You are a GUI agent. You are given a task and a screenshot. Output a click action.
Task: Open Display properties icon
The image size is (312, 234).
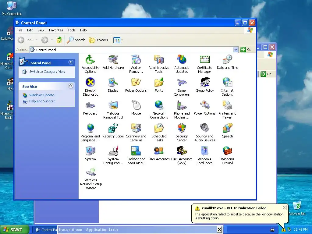113,85
